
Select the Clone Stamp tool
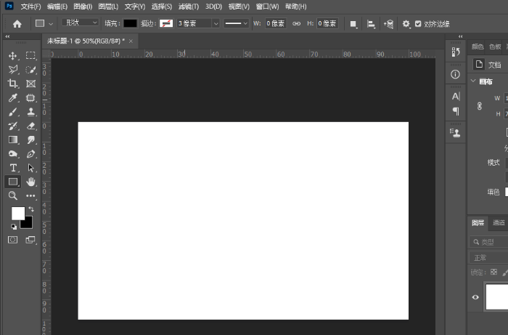coord(30,112)
